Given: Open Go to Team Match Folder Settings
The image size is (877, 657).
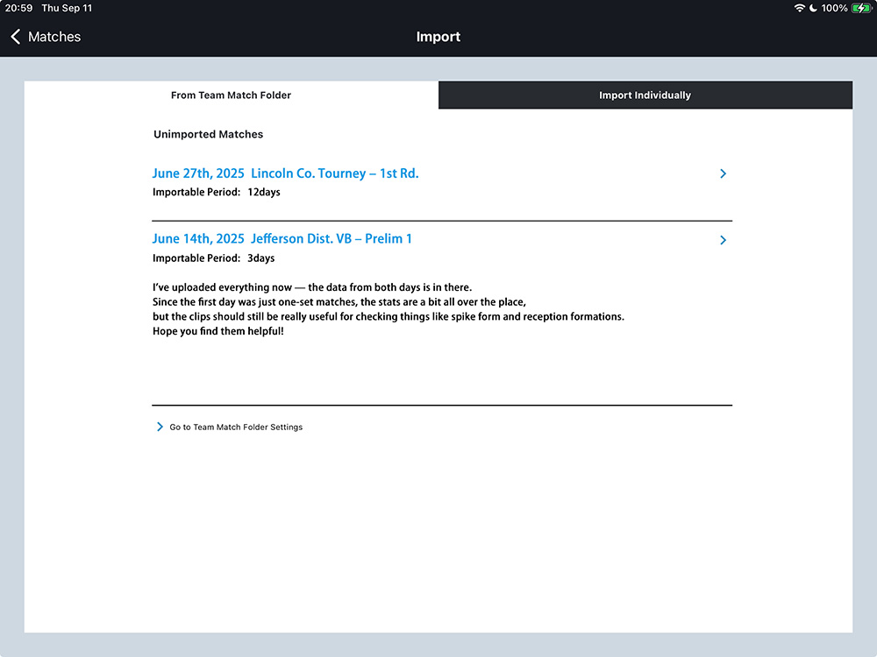Looking at the screenshot, I should coord(236,427).
